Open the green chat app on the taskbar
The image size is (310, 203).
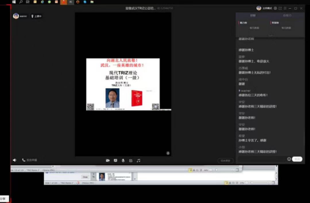(x=49, y=2)
